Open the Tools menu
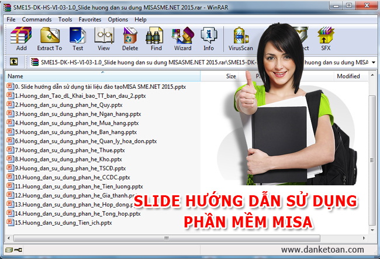Screen dimensions: 380x259 pos(65,20)
